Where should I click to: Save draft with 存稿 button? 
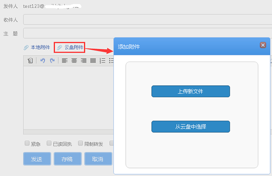coord(67,159)
